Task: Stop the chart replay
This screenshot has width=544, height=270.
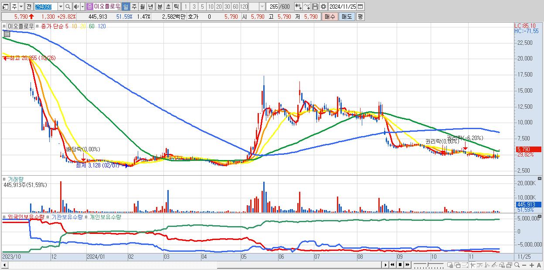Action: point(400,265)
